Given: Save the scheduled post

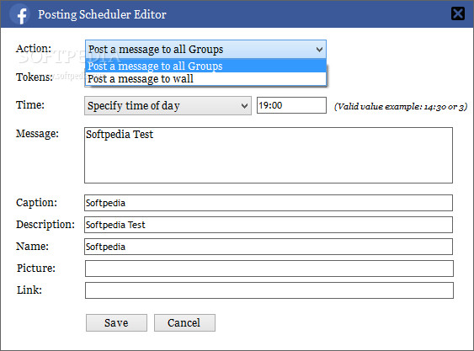Looking at the screenshot, I should pyautogui.click(x=116, y=322).
